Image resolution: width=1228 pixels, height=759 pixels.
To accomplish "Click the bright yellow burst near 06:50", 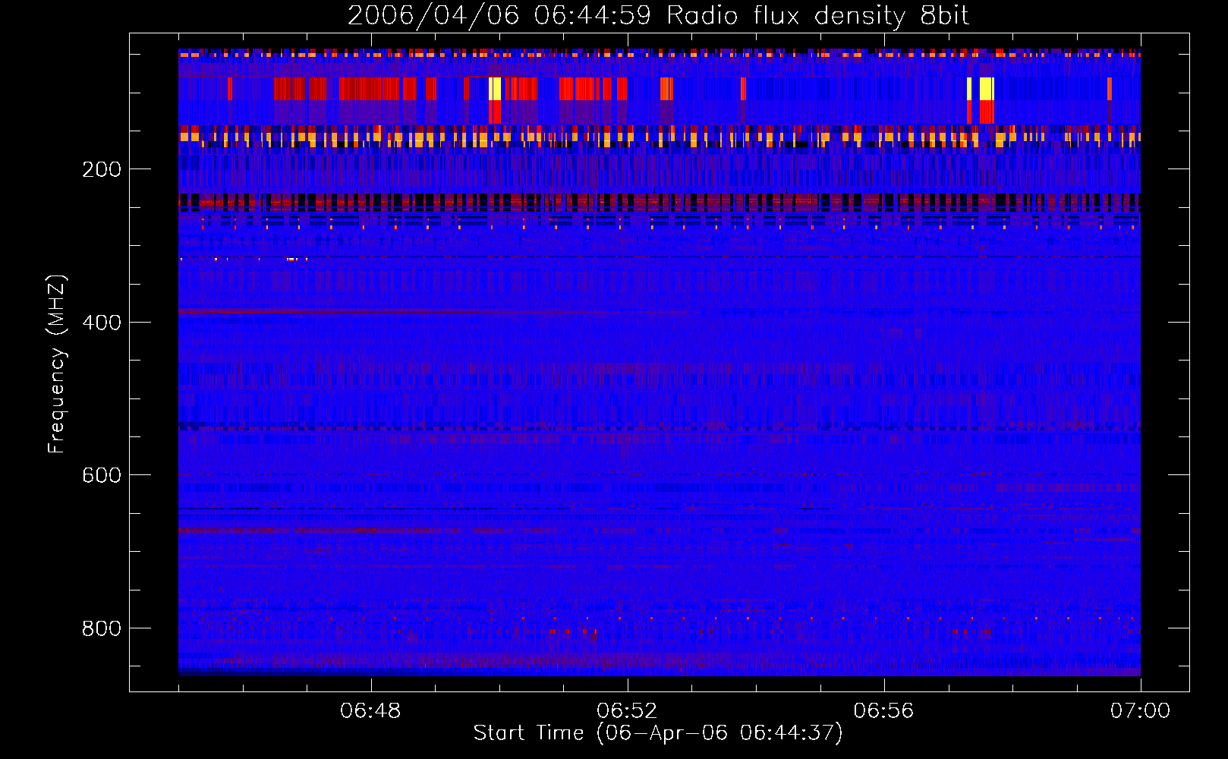I will pos(495,89).
